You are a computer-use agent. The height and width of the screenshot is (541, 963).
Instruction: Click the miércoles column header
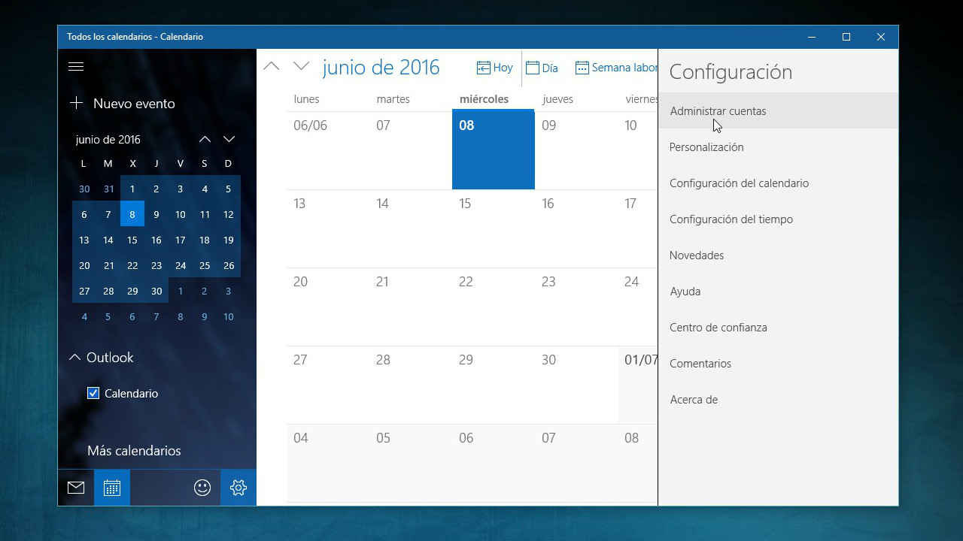coord(484,99)
